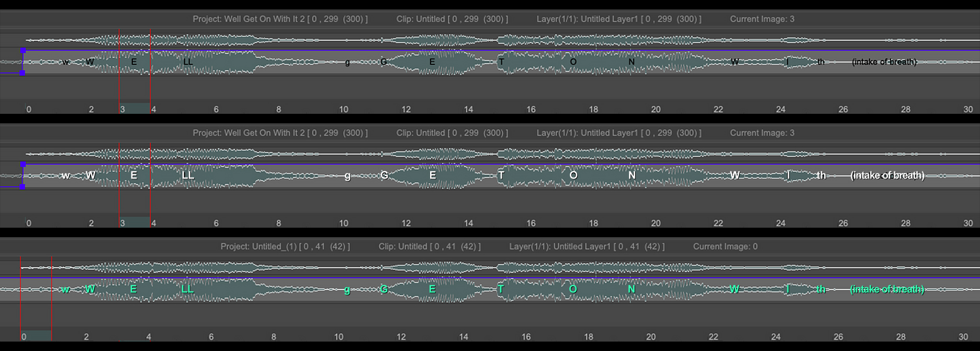The height and width of the screenshot is (351, 980).
Task: Click the green "I" phoneme label
Action: pos(787,289)
